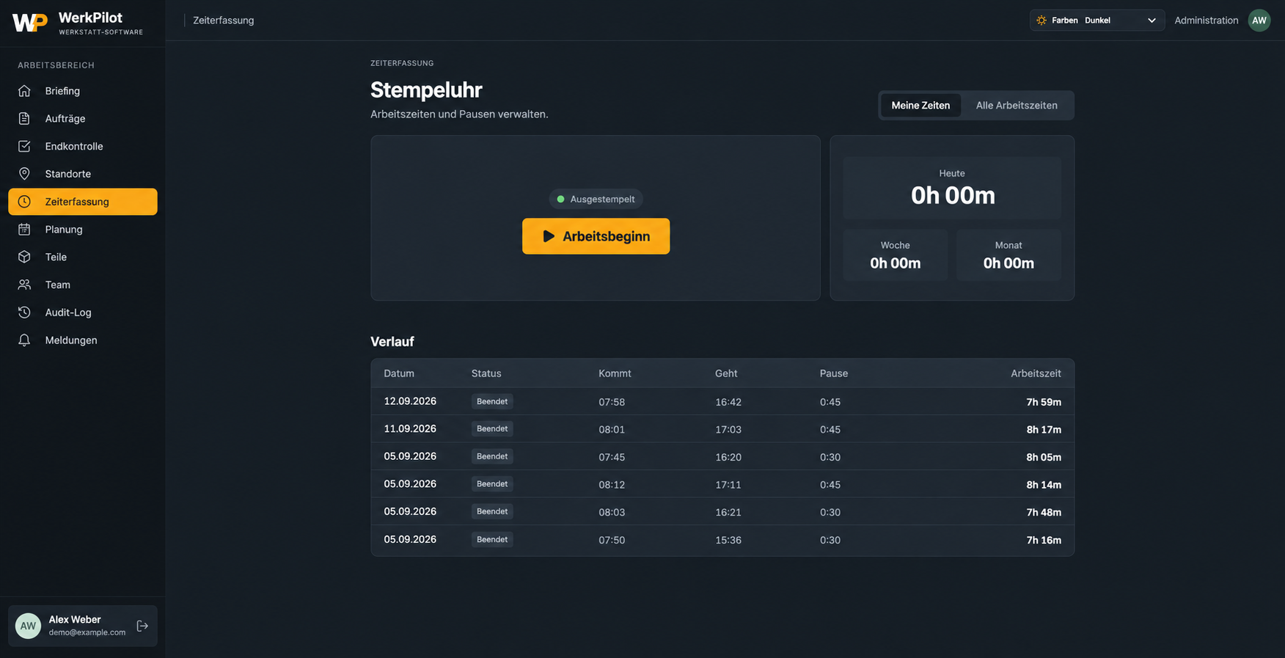Click the 17:11 Geht time cell
1285x658 pixels.
pos(728,485)
